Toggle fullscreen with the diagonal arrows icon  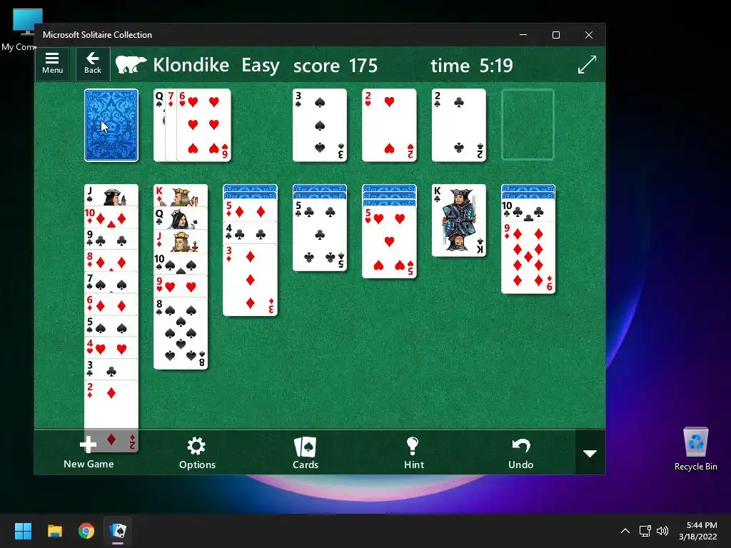point(587,64)
